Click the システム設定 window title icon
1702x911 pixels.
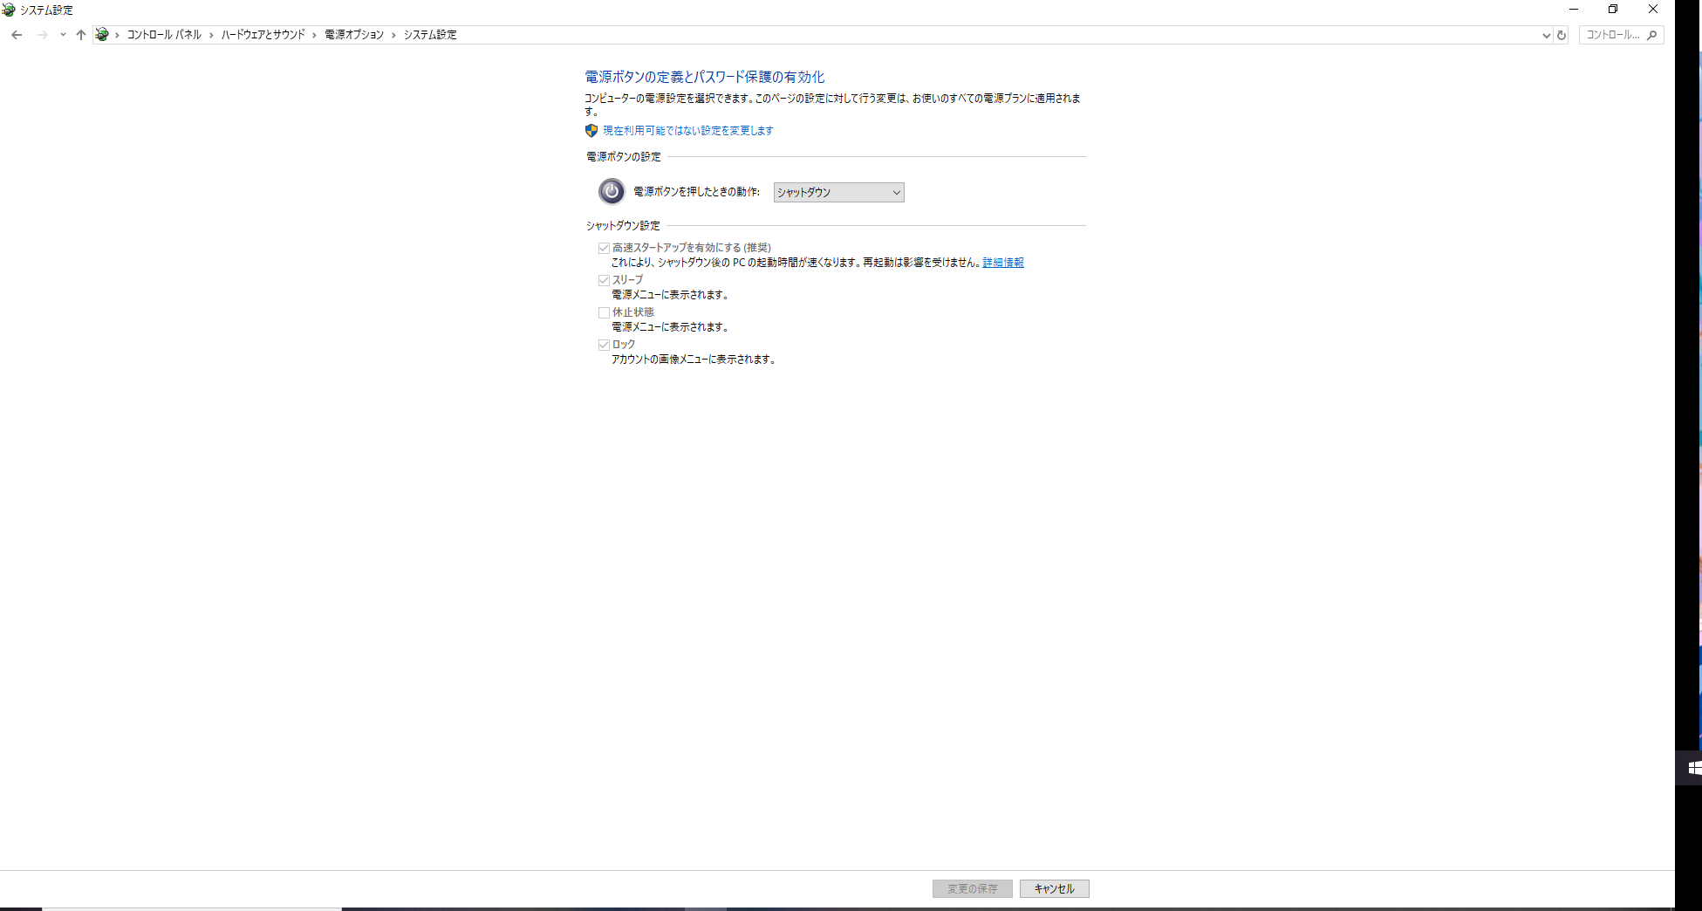tap(9, 10)
